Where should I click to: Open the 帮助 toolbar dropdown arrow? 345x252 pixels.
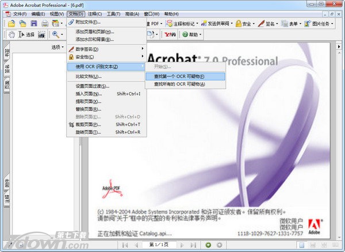pos(200,35)
